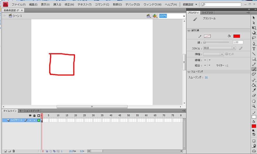Viewport: 257px width, 154px height.
Task: Open the ファイル(F) menu
Action: 18,5
